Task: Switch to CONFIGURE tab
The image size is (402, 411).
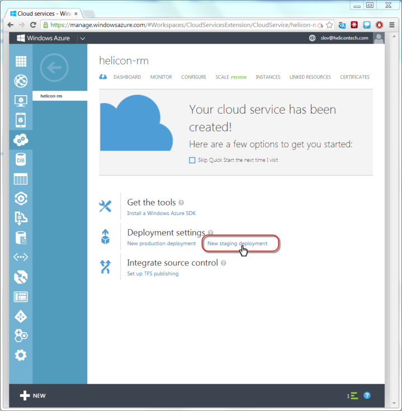Action: point(193,77)
